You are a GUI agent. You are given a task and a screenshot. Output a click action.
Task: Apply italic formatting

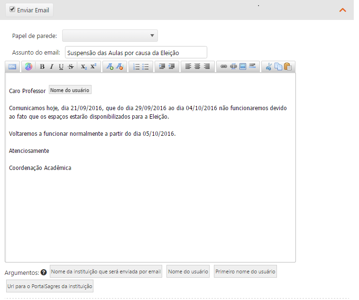(x=52, y=67)
